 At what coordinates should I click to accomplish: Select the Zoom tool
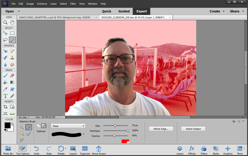tap(5, 22)
